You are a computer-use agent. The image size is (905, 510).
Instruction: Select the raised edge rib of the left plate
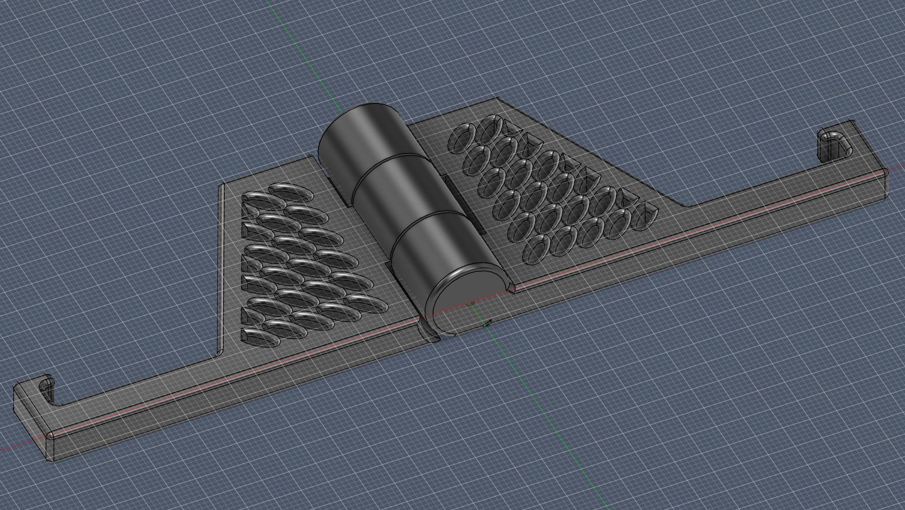tap(220, 270)
